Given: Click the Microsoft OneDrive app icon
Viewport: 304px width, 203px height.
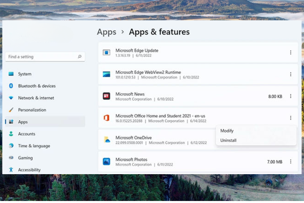Looking at the screenshot, I should 107,140.
